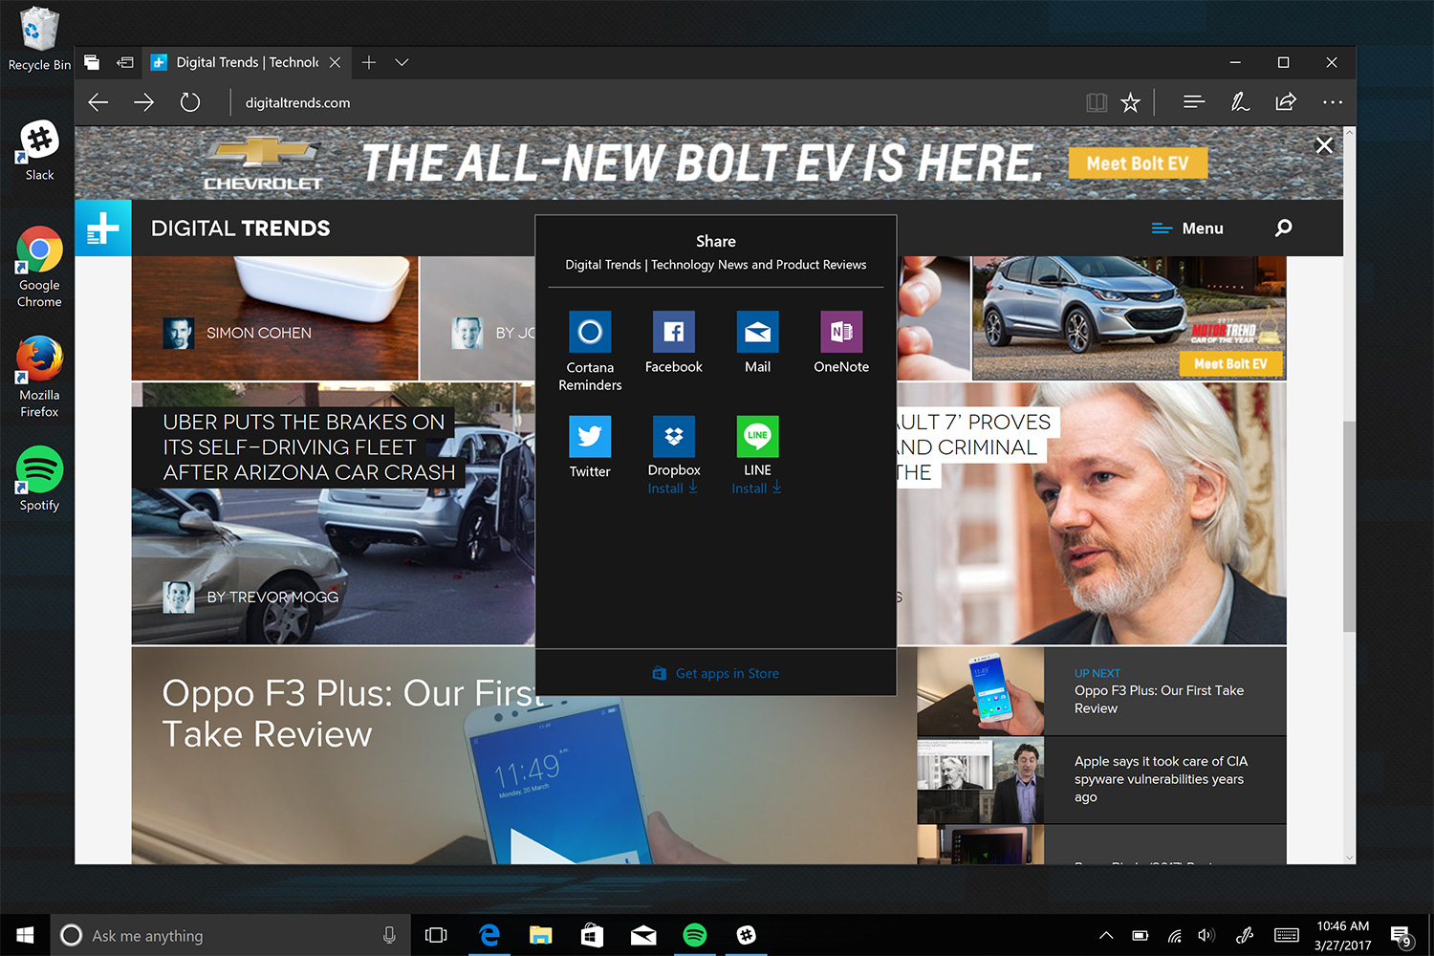The height and width of the screenshot is (956, 1434).
Task: Open Windows Start menu
Action: coord(25,935)
